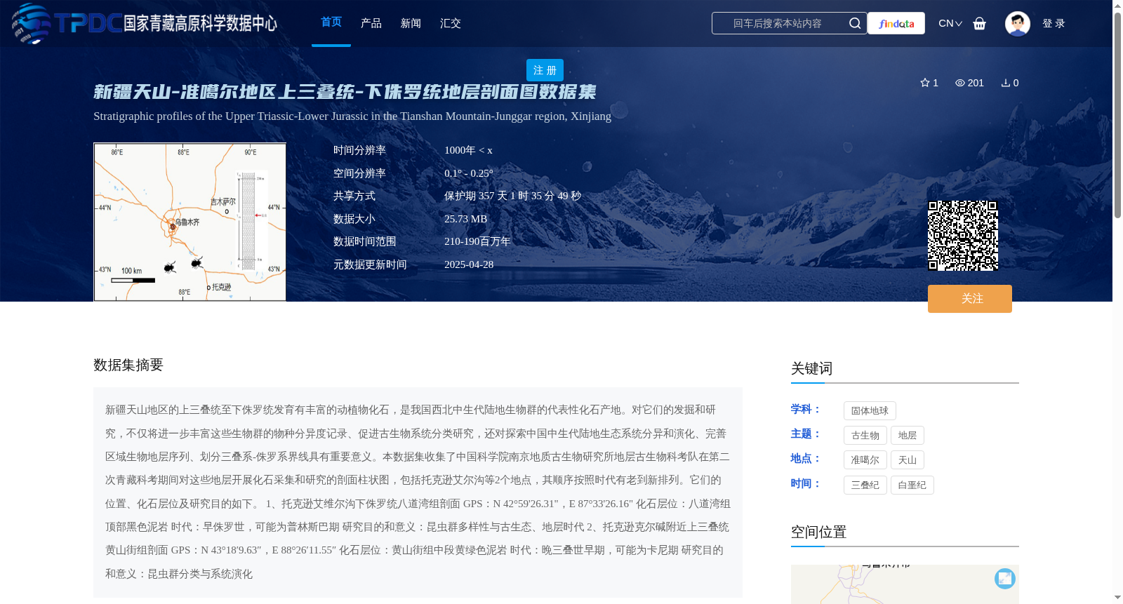Screen dimensions: 1123x604
Task: Select the 准噶尔 location tag
Action: (865, 459)
